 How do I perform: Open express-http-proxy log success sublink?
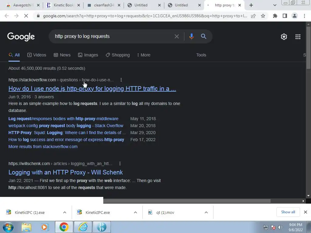click(66, 140)
